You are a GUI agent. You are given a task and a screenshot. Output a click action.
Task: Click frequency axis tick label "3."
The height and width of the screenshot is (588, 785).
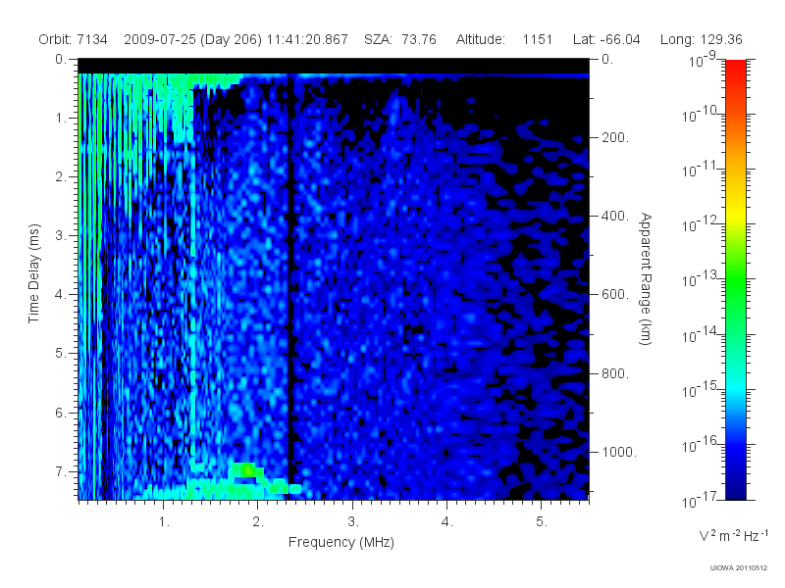[x=353, y=522]
